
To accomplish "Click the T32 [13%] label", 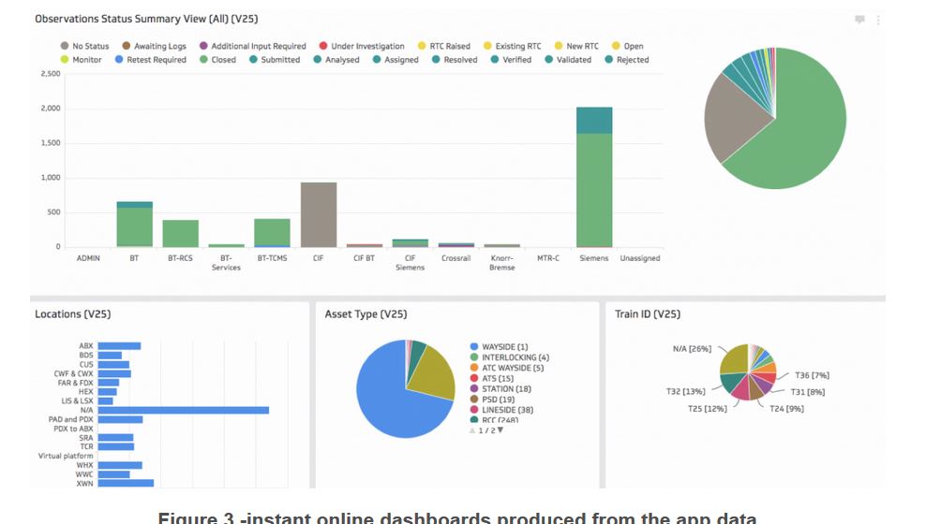I will click(686, 391).
